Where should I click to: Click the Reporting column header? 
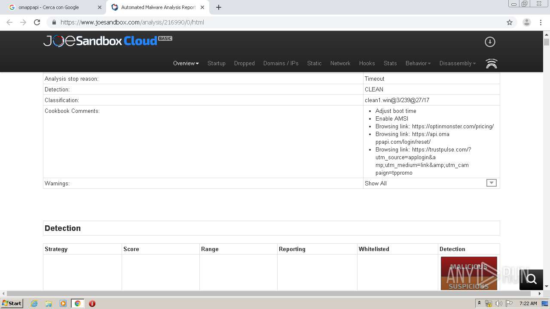292,249
